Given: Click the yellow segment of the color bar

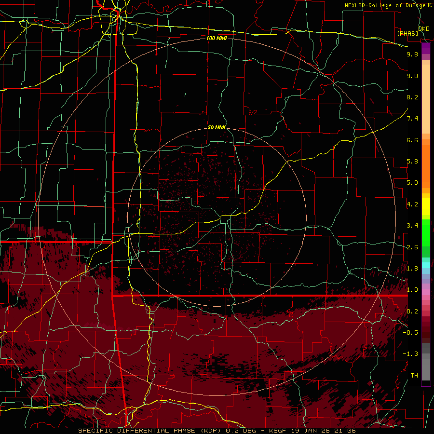Looking at the screenshot, I should point(426,206).
